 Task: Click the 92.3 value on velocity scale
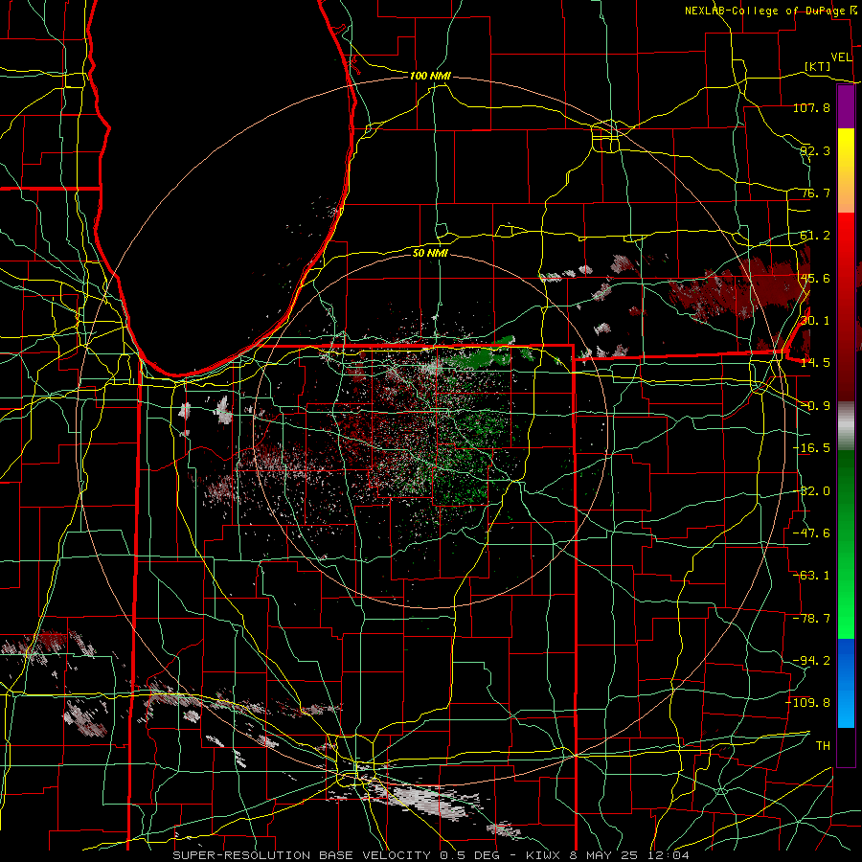[815, 150]
